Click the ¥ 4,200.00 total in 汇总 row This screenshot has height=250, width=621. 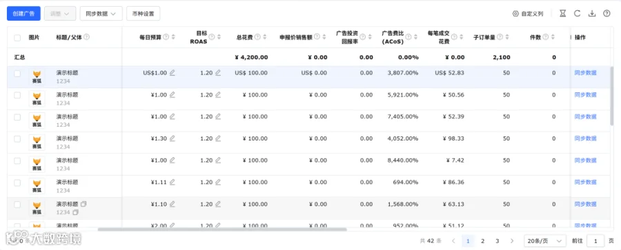pos(251,57)
